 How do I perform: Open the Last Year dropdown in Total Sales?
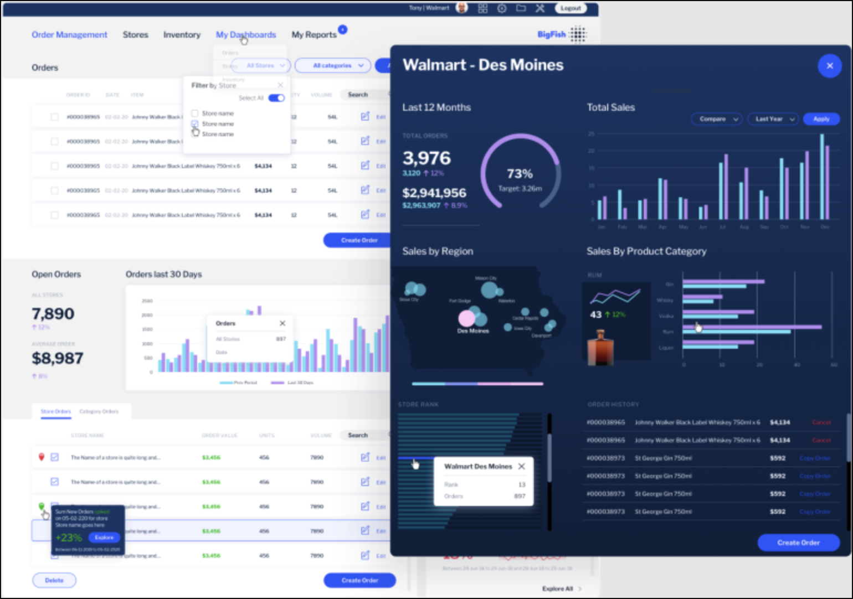[774, 119]
